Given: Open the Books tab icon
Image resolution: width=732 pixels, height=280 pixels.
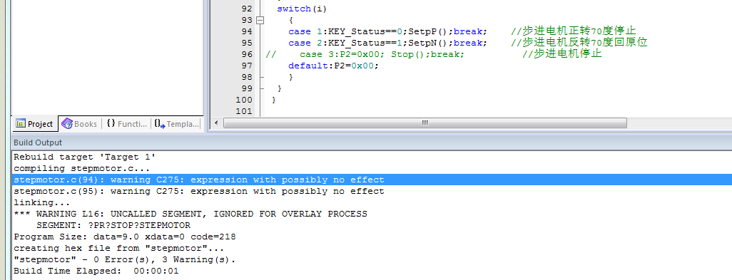Looking at the screenshot, I should (x=67, y=124).
